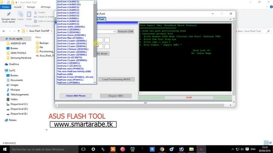The width and height of the screenshot is (273, 153).
Task: Open recent locations dropdown arrow
Action: (14, 31)
